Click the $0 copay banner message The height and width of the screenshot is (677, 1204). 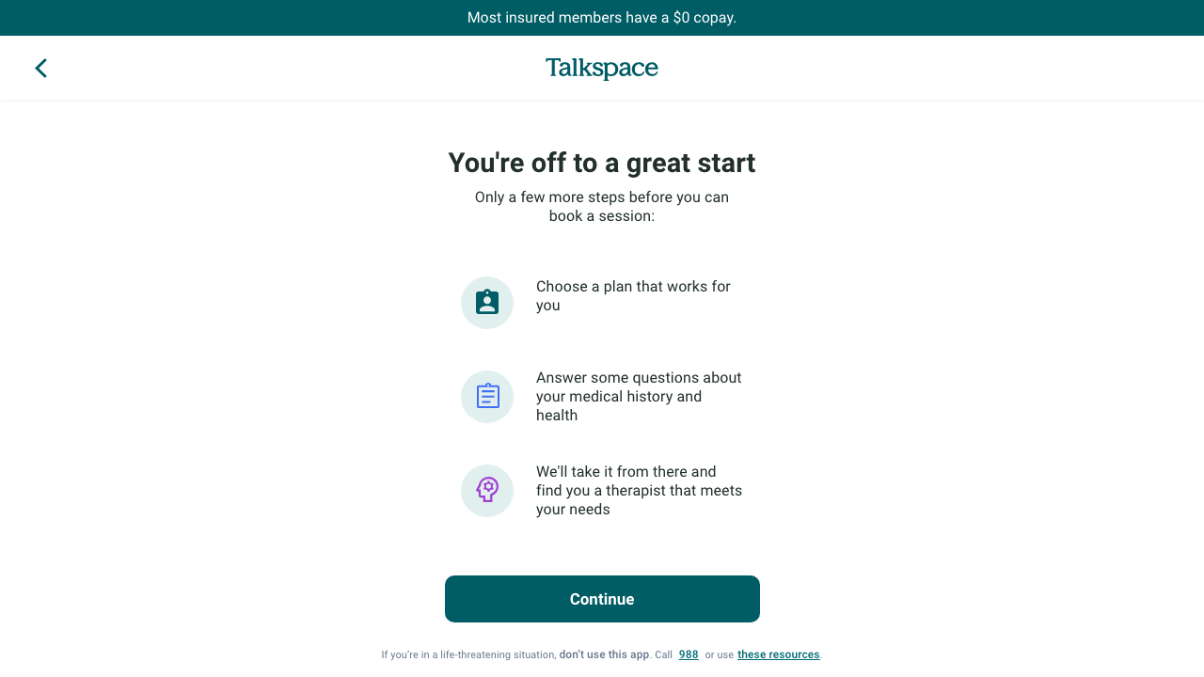[x=602, y=17]
